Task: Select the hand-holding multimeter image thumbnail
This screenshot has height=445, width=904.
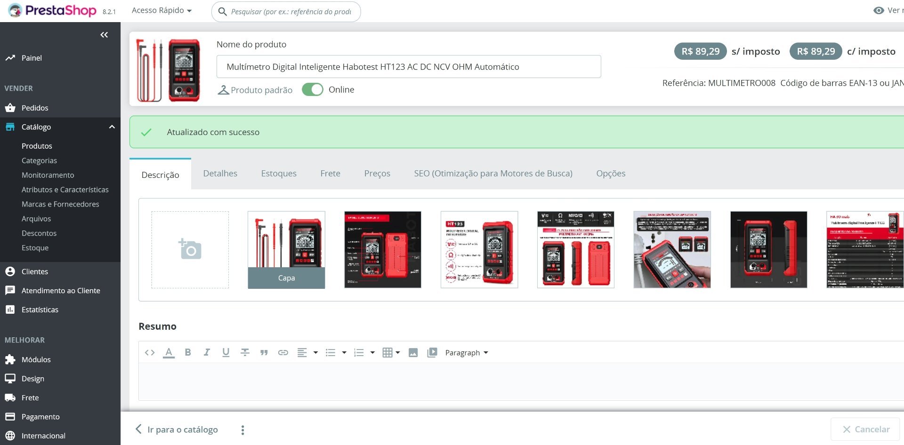Action: click(672, 250)
